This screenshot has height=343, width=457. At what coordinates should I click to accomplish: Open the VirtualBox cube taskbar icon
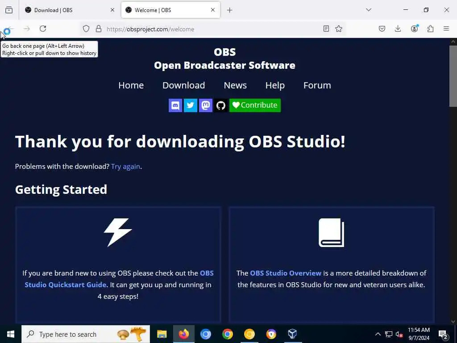point(292,334)
